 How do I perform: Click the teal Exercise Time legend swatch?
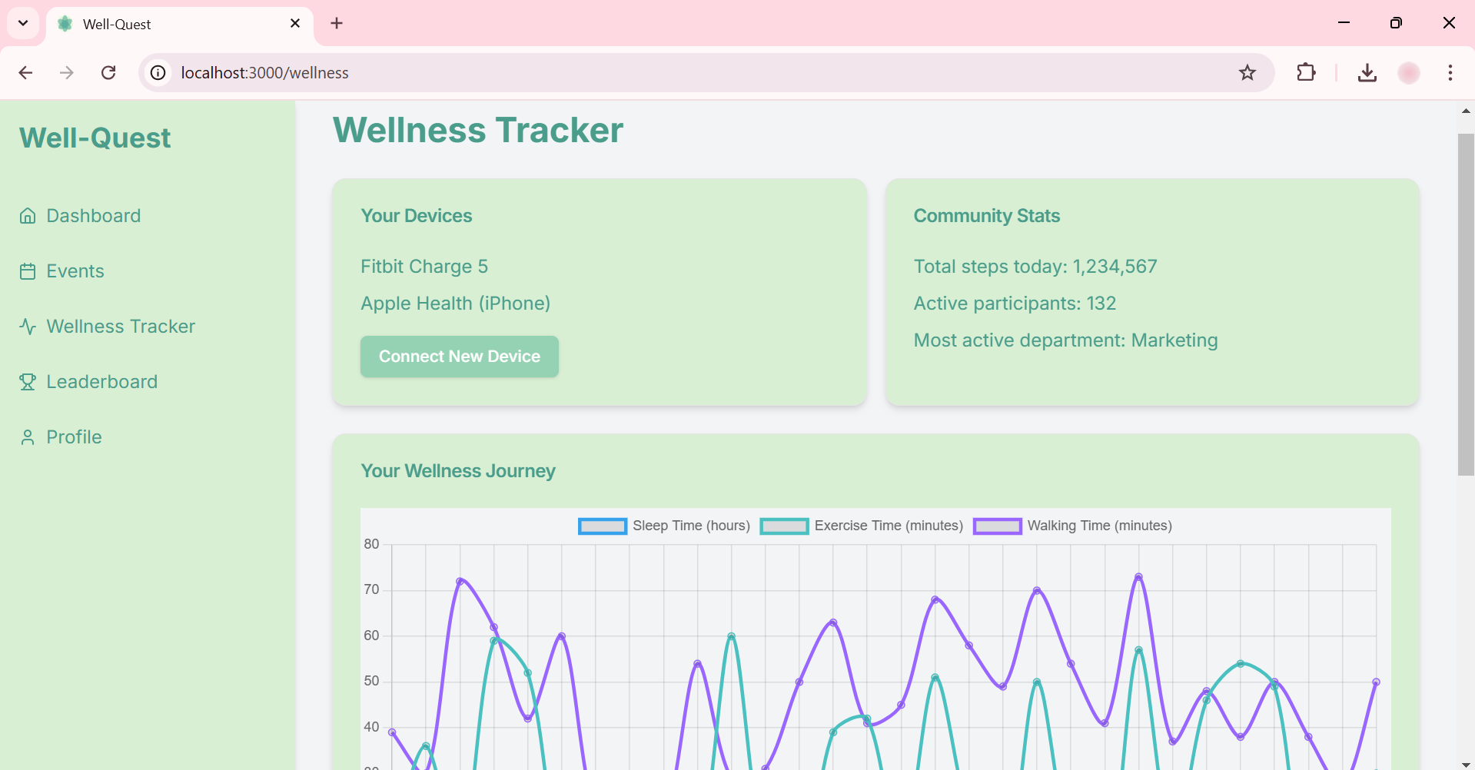tap(785, 526)
